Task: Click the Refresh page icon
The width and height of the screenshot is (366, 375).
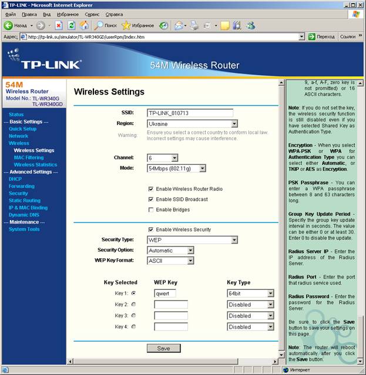Action: [x=72, y=25]
